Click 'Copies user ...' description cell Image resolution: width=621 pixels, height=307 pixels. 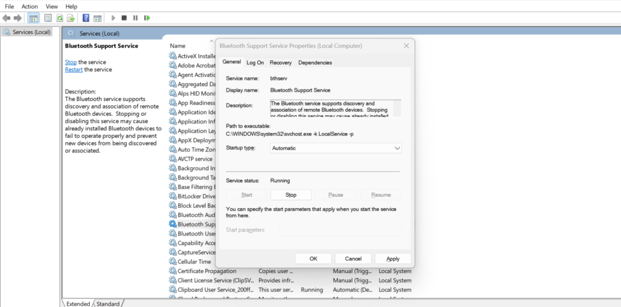[276, 271]
